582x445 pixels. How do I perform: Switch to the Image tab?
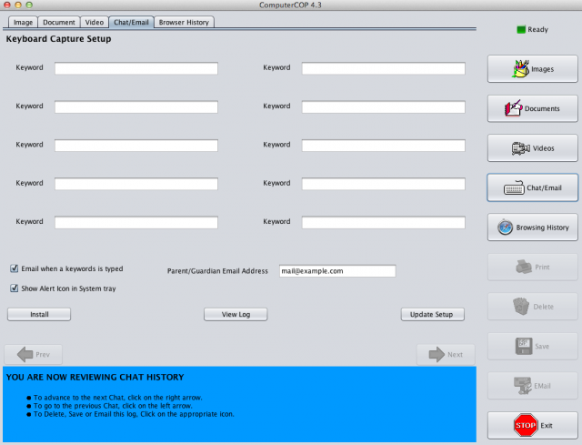pyautogui.click(x=23, y=22)
